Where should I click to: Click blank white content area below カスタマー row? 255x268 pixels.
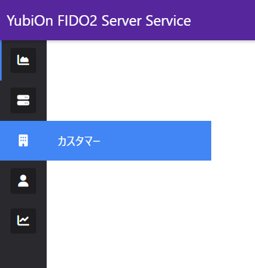point(151,214)
